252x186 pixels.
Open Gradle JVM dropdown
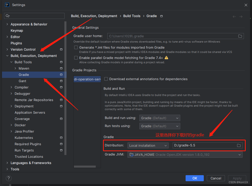tap(185, 154)
